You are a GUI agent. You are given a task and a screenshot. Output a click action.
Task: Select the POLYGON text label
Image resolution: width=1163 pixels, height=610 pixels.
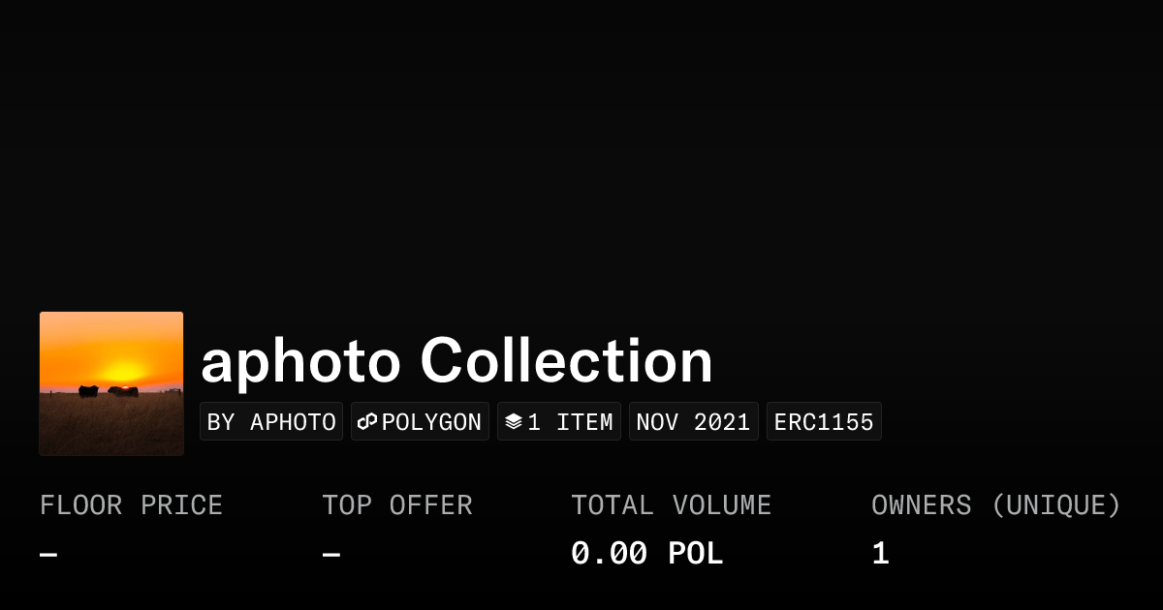click(431, 422)
